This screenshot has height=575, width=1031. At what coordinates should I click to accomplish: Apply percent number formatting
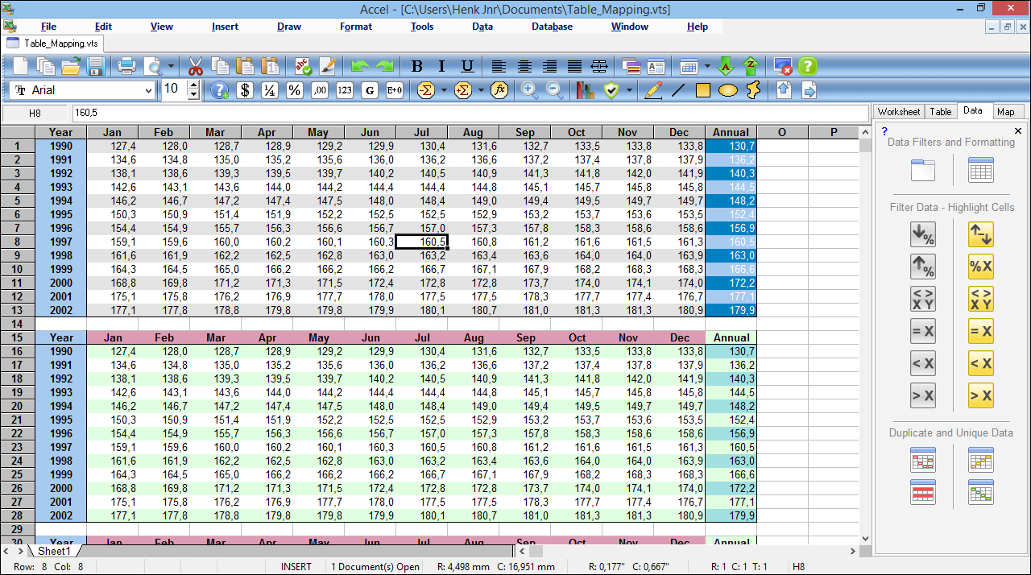[x=294, y=90]
